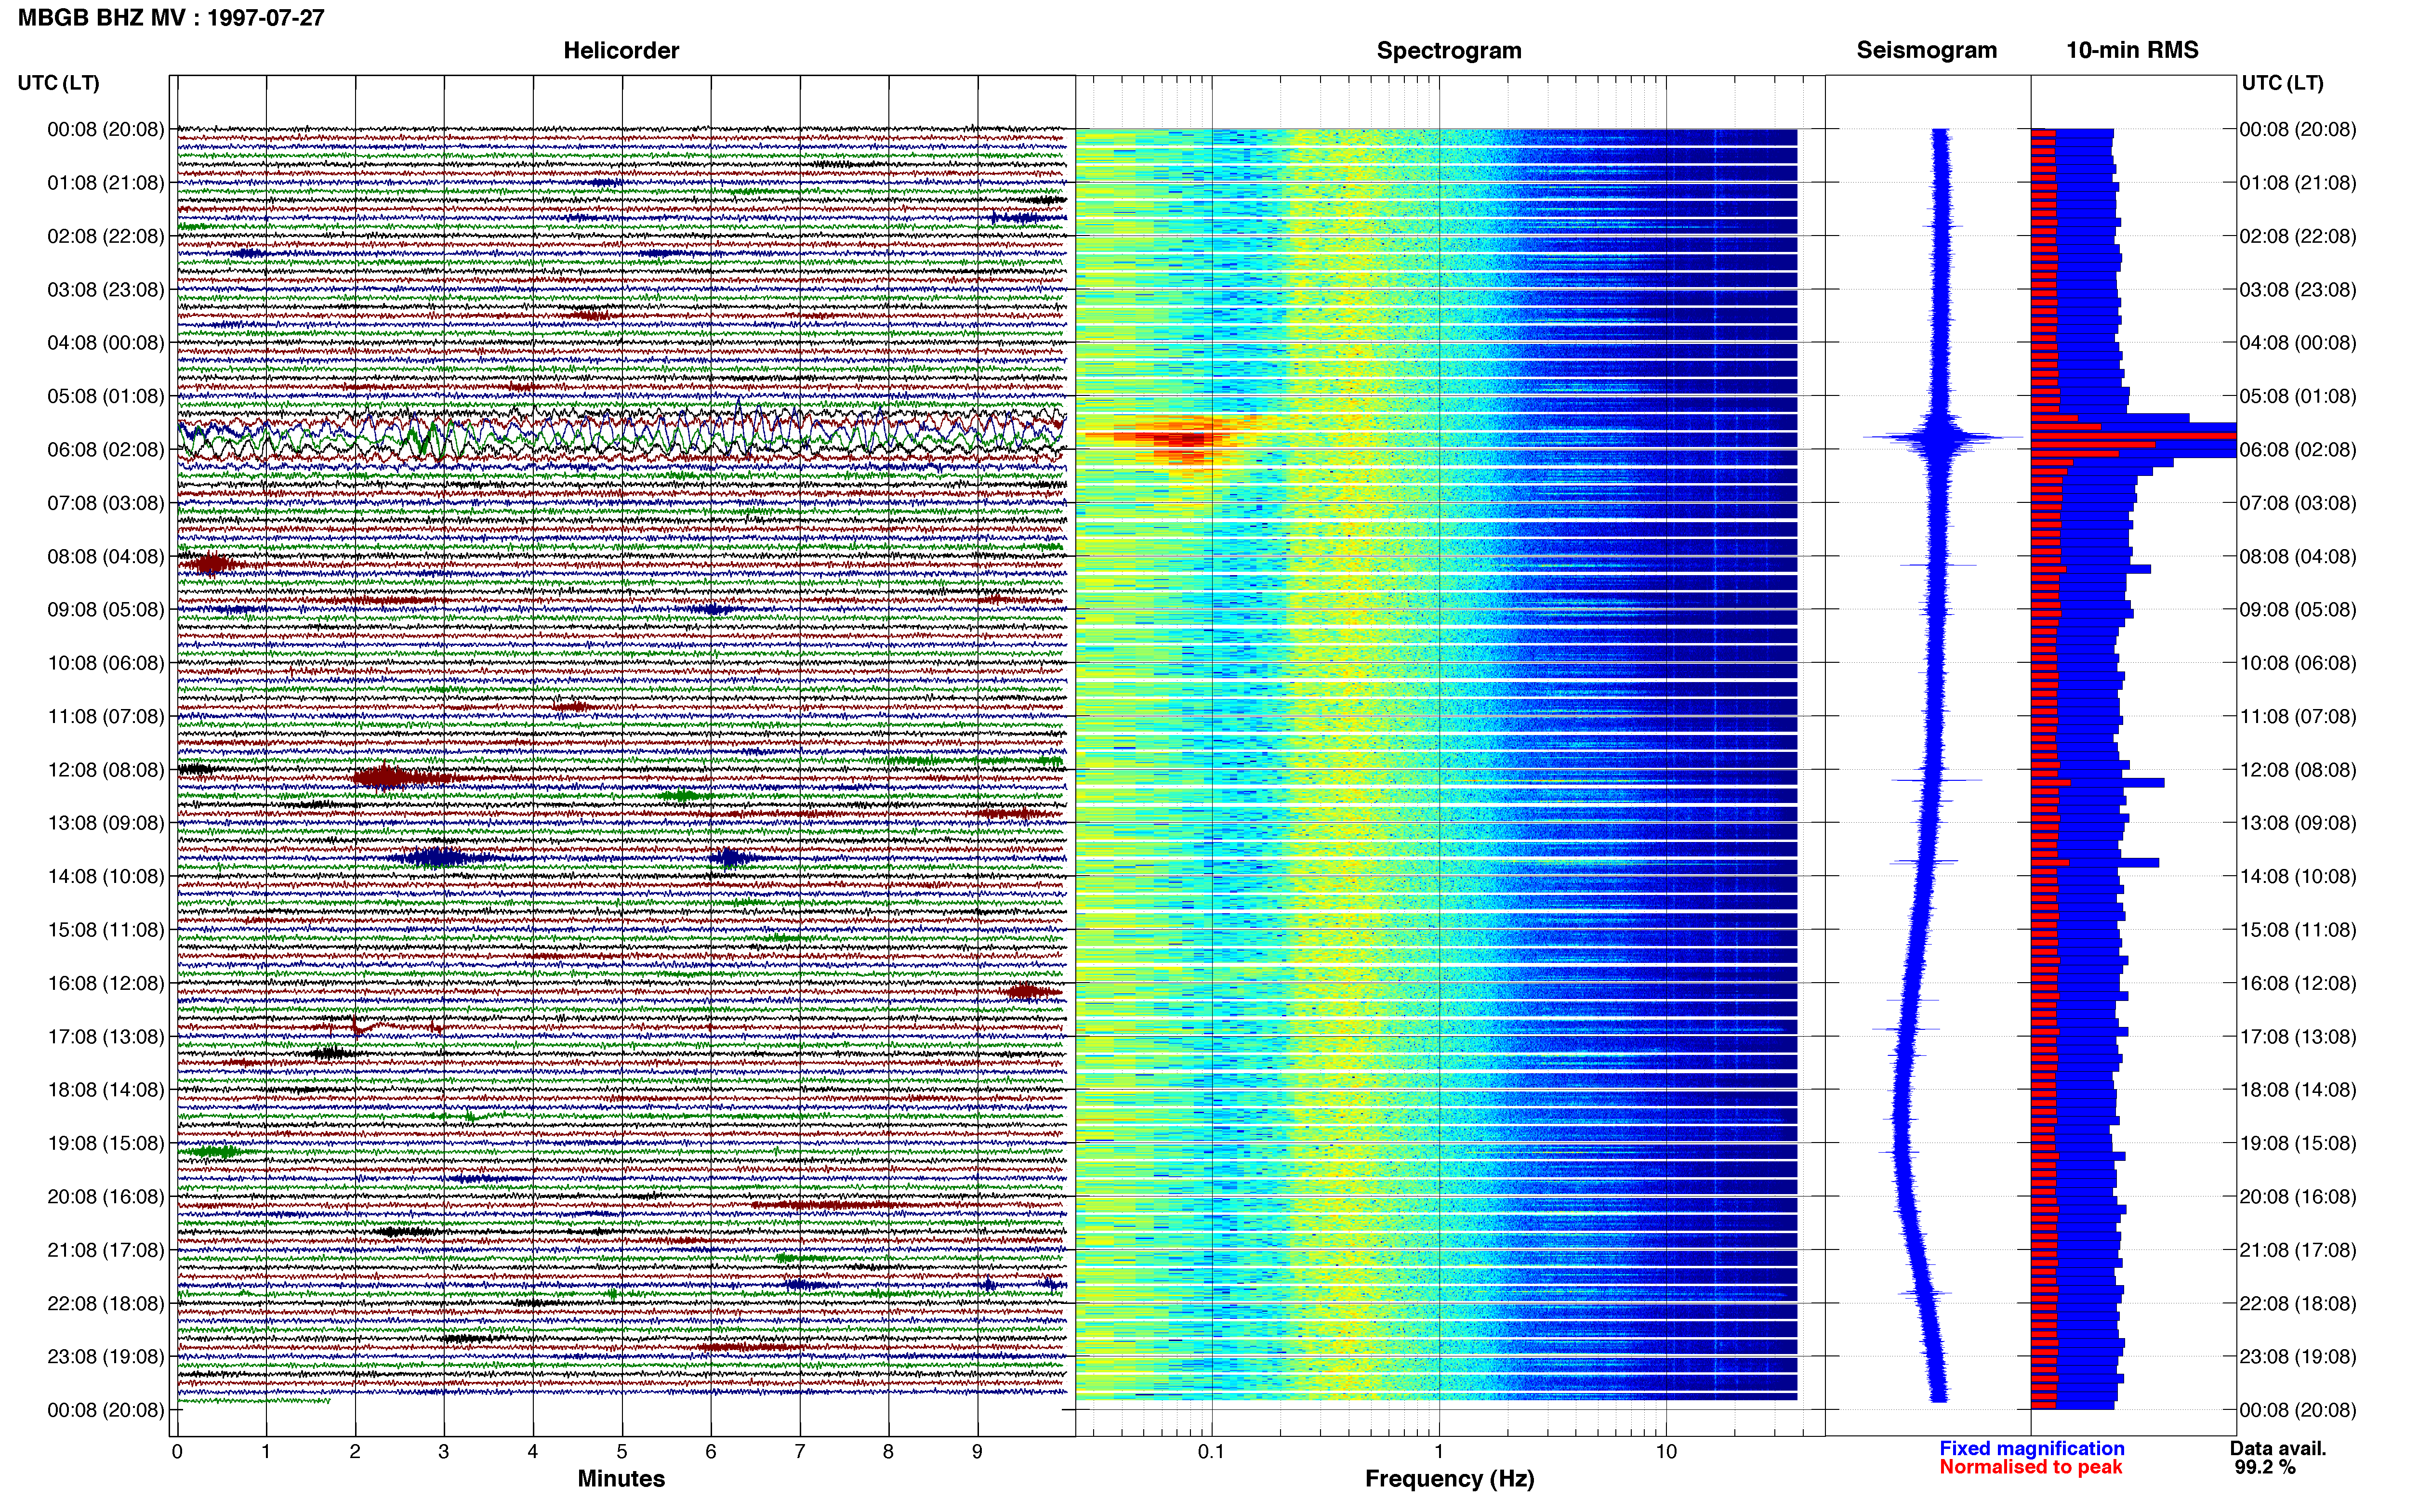This screenshot has width=2418, height=1512.
Task: Click the title 'MBGB BHZ MV : 1997-07-27'
Action: pyautogui.click(x=171, y=17)
